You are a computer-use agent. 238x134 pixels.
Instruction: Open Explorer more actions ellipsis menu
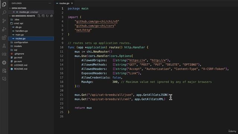50,3
